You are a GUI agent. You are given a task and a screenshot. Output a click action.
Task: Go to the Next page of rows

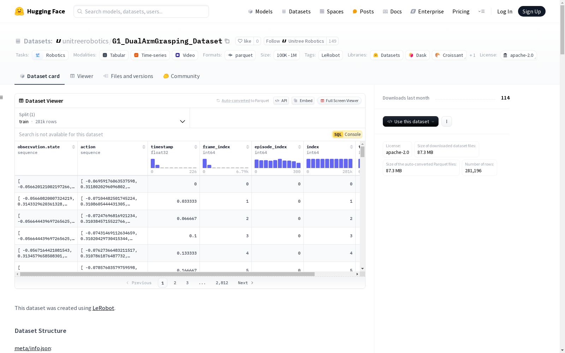pos(245,283)
